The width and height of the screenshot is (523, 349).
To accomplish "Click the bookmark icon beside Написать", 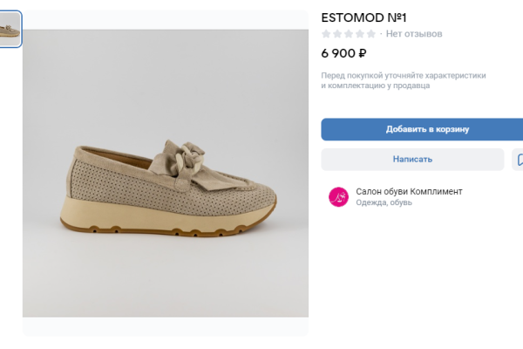I will pyautogui.click(x=519, y=160).
